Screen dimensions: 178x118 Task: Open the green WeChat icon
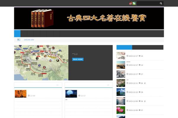coord(134,3)
